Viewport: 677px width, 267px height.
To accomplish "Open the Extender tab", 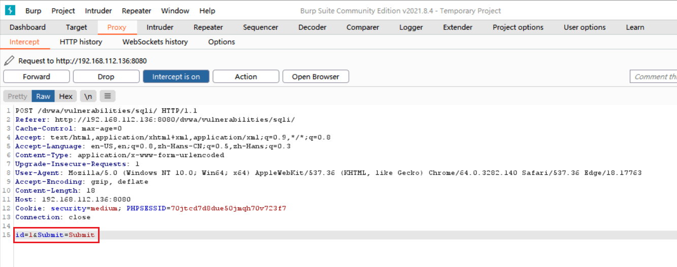I will (458, 27).
